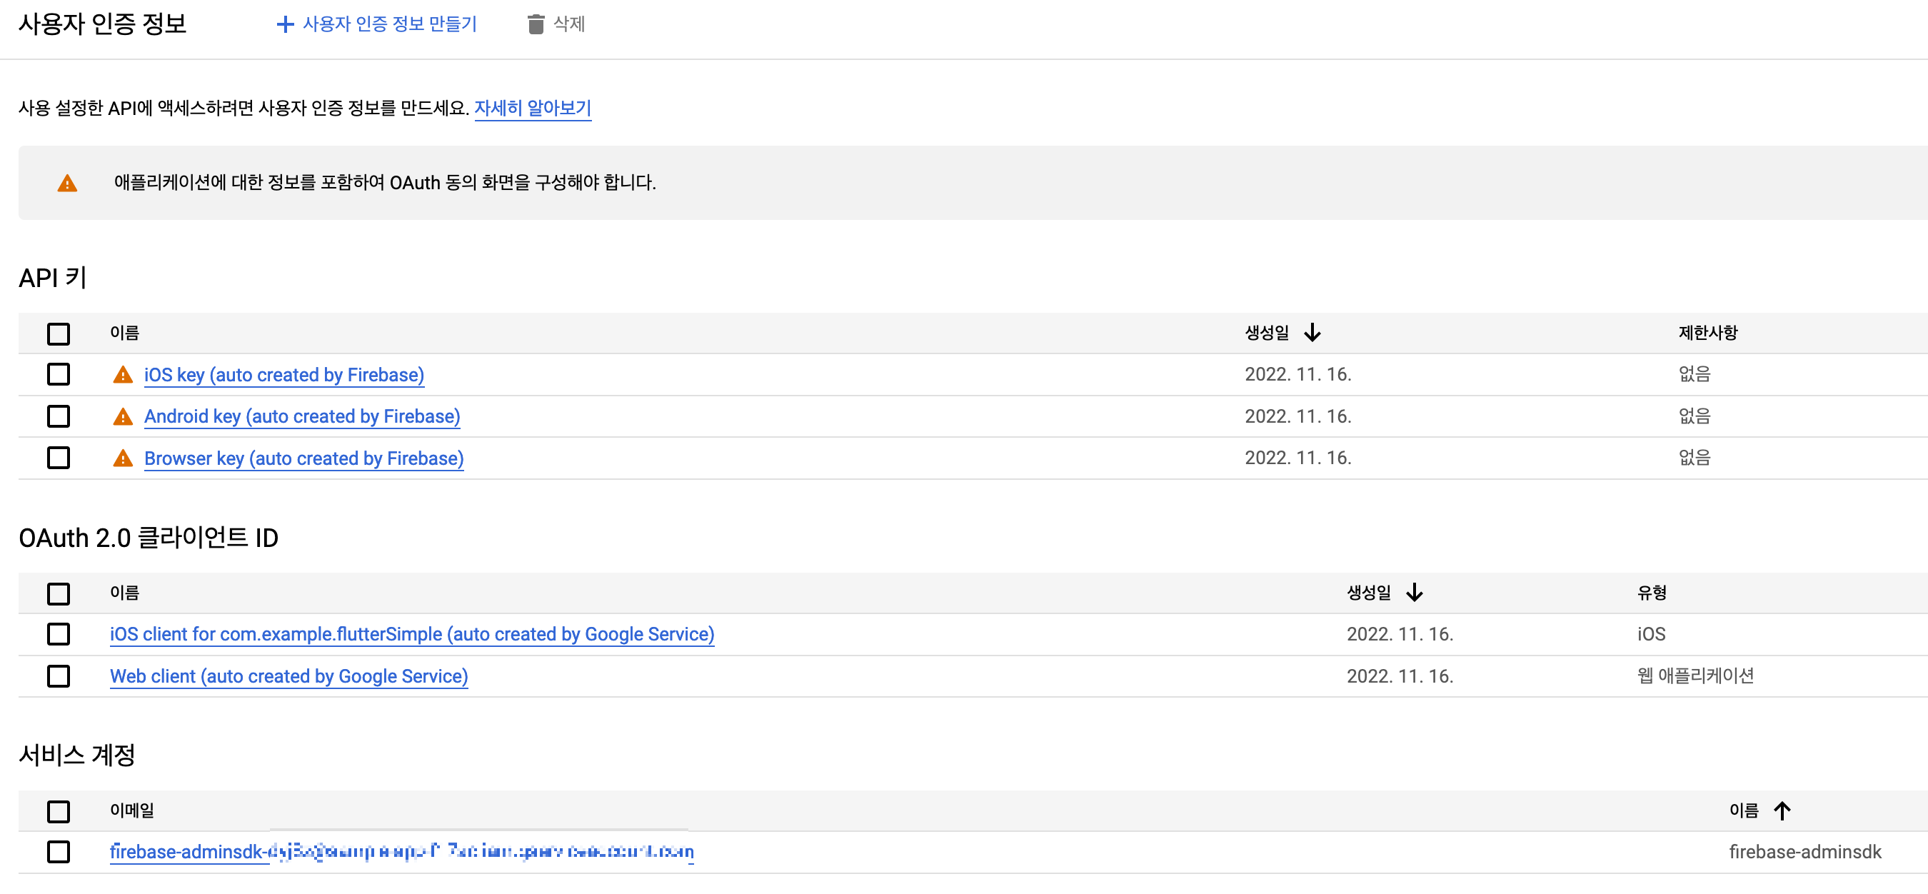Click the '사용자 인증 정보 만들기' button

pyautogui.click(x=389, y=25)
